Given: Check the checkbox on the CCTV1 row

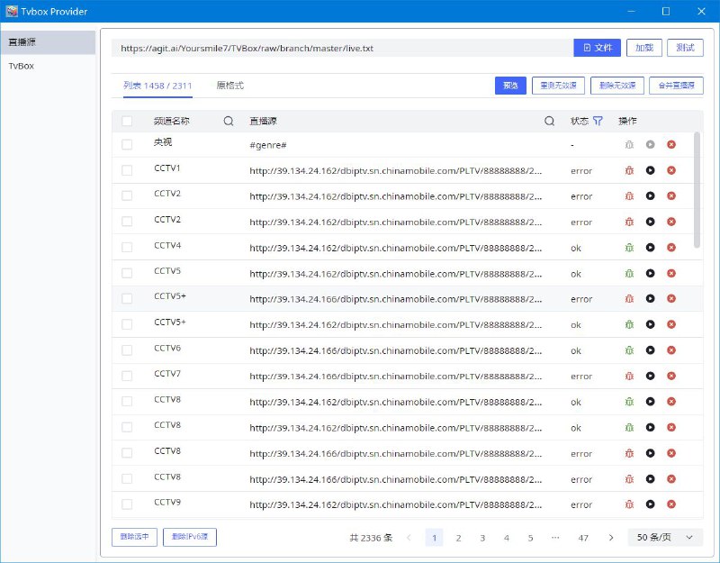Looking at the screenshot, I should (x=127, y=169).
